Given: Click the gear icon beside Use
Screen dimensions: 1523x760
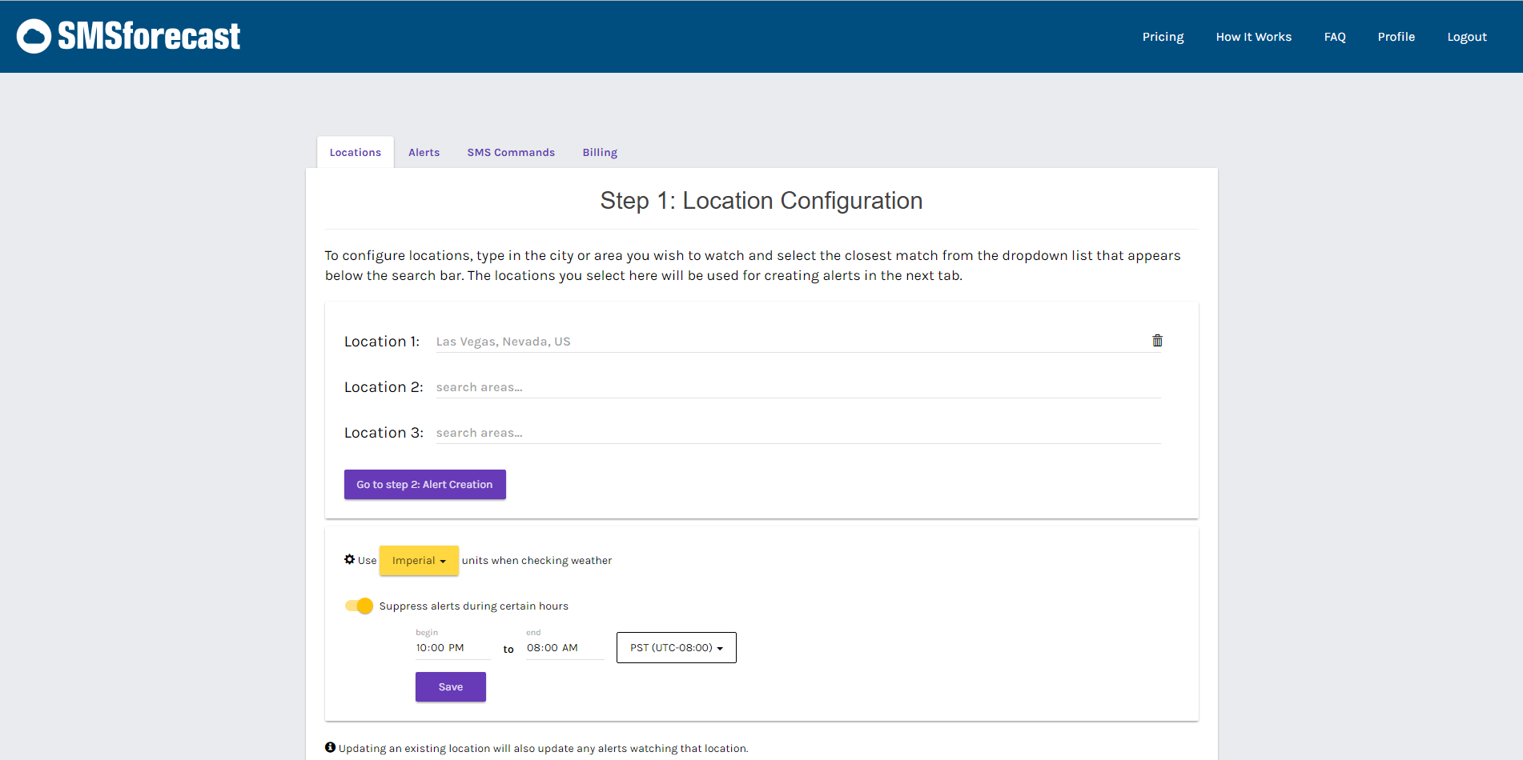Looking at the screenshot, I should (x=349, y=560).
